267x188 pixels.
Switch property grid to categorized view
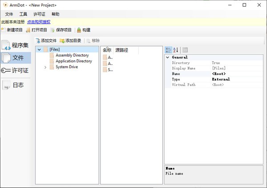pyautogui.click(x=168, y=50)
